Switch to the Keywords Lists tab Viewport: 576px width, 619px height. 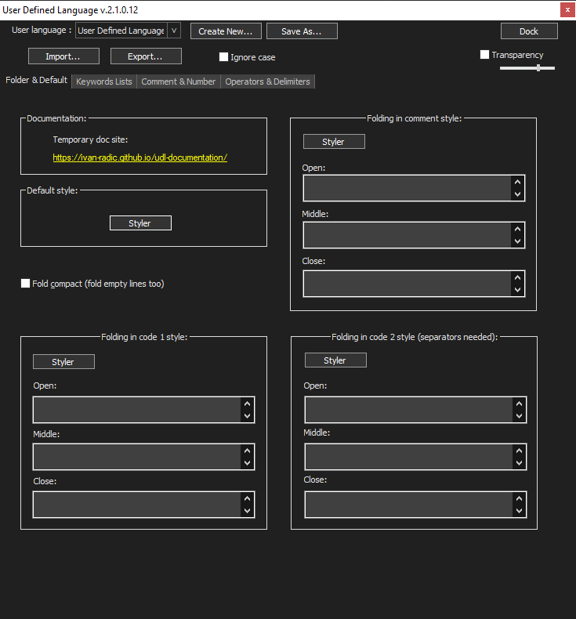tap(104, 81)
